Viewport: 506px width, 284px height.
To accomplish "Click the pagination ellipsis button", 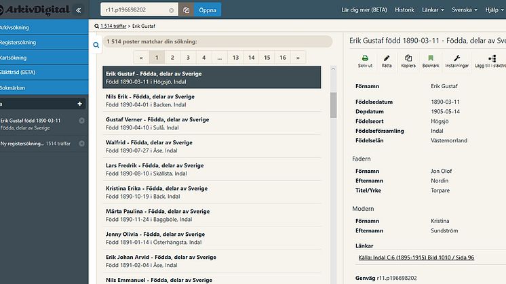I will pyautogui.click(x=220, y=58).
